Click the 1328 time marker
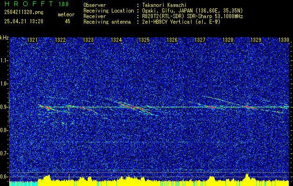 [228, 40]
